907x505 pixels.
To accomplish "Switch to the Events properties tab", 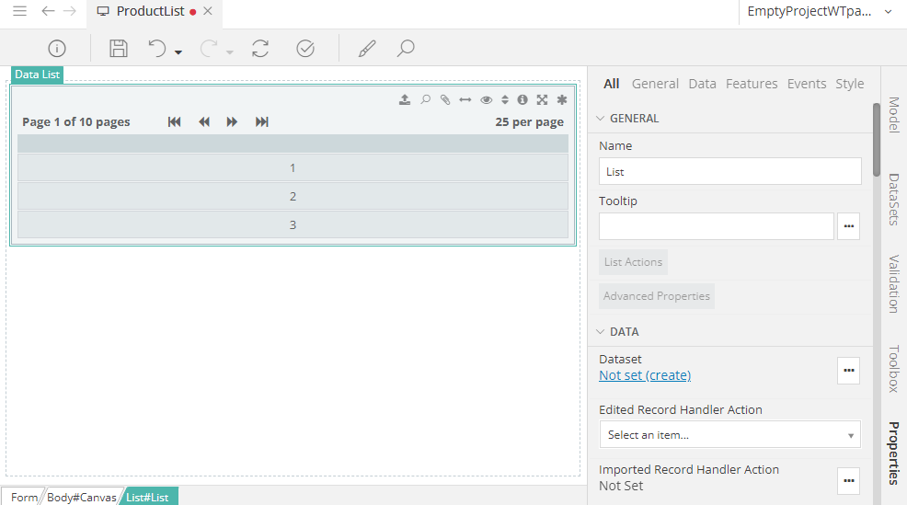I will (x=806, y=84).
